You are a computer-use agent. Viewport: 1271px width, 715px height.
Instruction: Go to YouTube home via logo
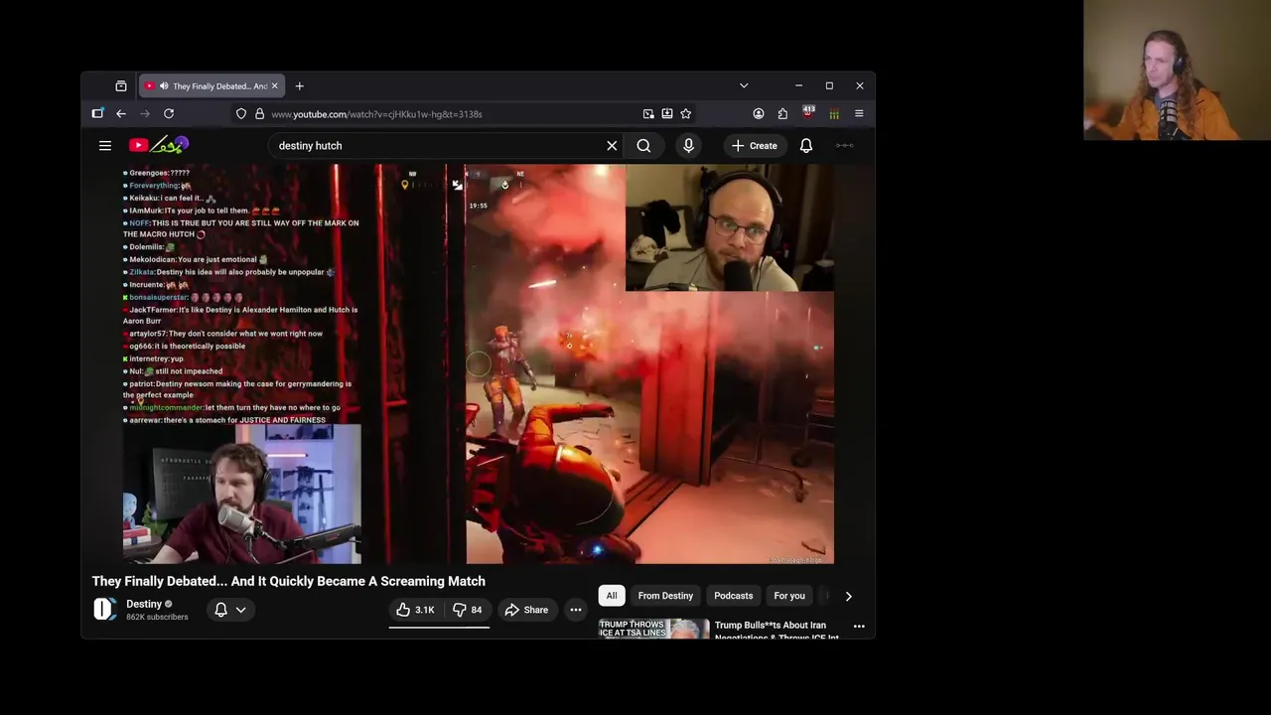pos(158,145)
